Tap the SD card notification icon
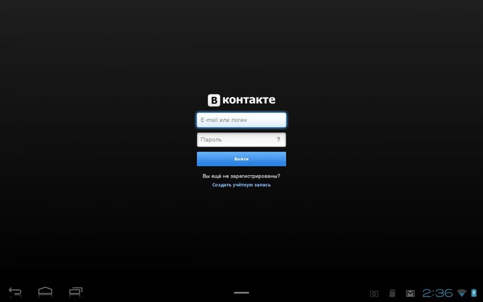Screen dimensions: 483x302 pos(392,294)
